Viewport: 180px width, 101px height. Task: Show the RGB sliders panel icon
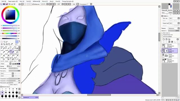pos(4,4)
